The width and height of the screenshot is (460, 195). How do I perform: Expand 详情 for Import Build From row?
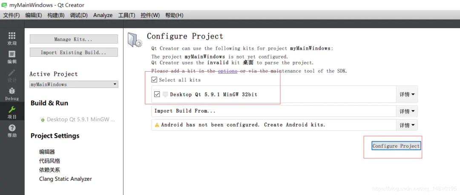(x=407, y=111)
